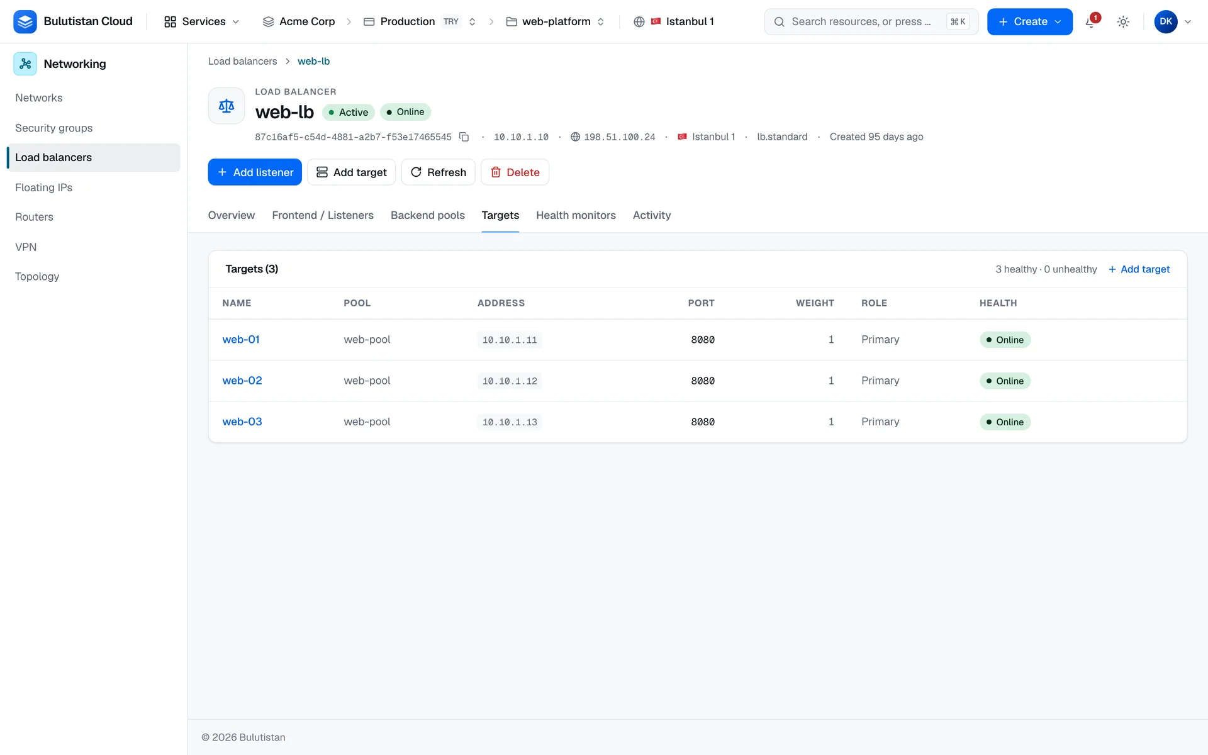
Task: Click the web-platform folder icon
Action: [512, 21]
